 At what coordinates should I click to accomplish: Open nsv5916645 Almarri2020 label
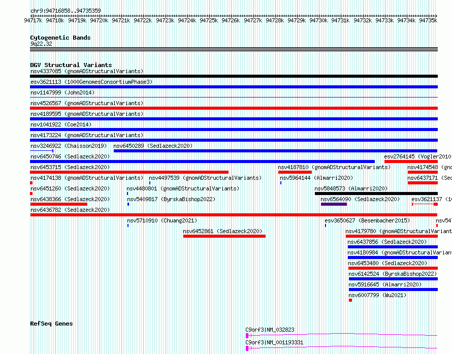click(x=385, y=284)
